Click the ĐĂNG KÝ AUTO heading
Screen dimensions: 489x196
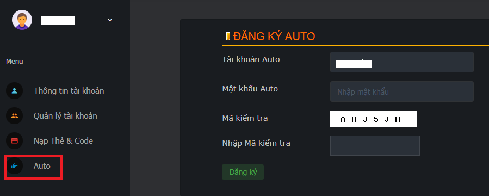274,36
